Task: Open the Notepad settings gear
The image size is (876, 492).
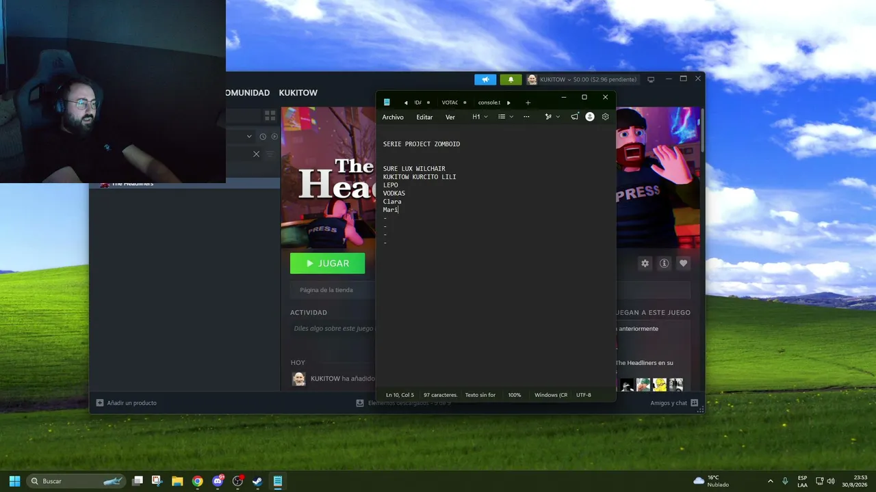Action: click(605, 117)
